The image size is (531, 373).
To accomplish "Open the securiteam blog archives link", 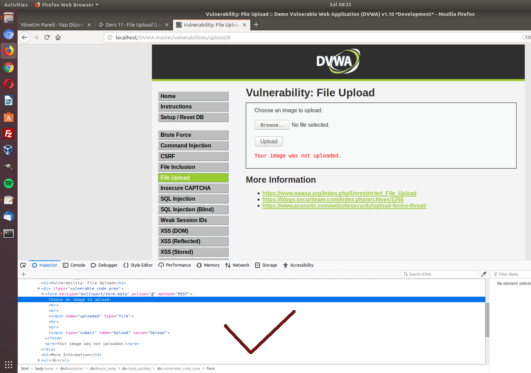I will coord(333,199).
